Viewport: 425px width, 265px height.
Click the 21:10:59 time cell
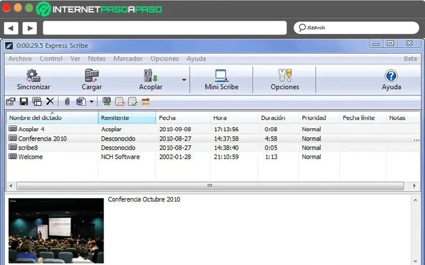(x=226, y=157)
